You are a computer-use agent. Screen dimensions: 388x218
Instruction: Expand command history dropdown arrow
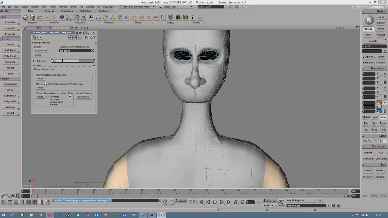click(160, 200)
